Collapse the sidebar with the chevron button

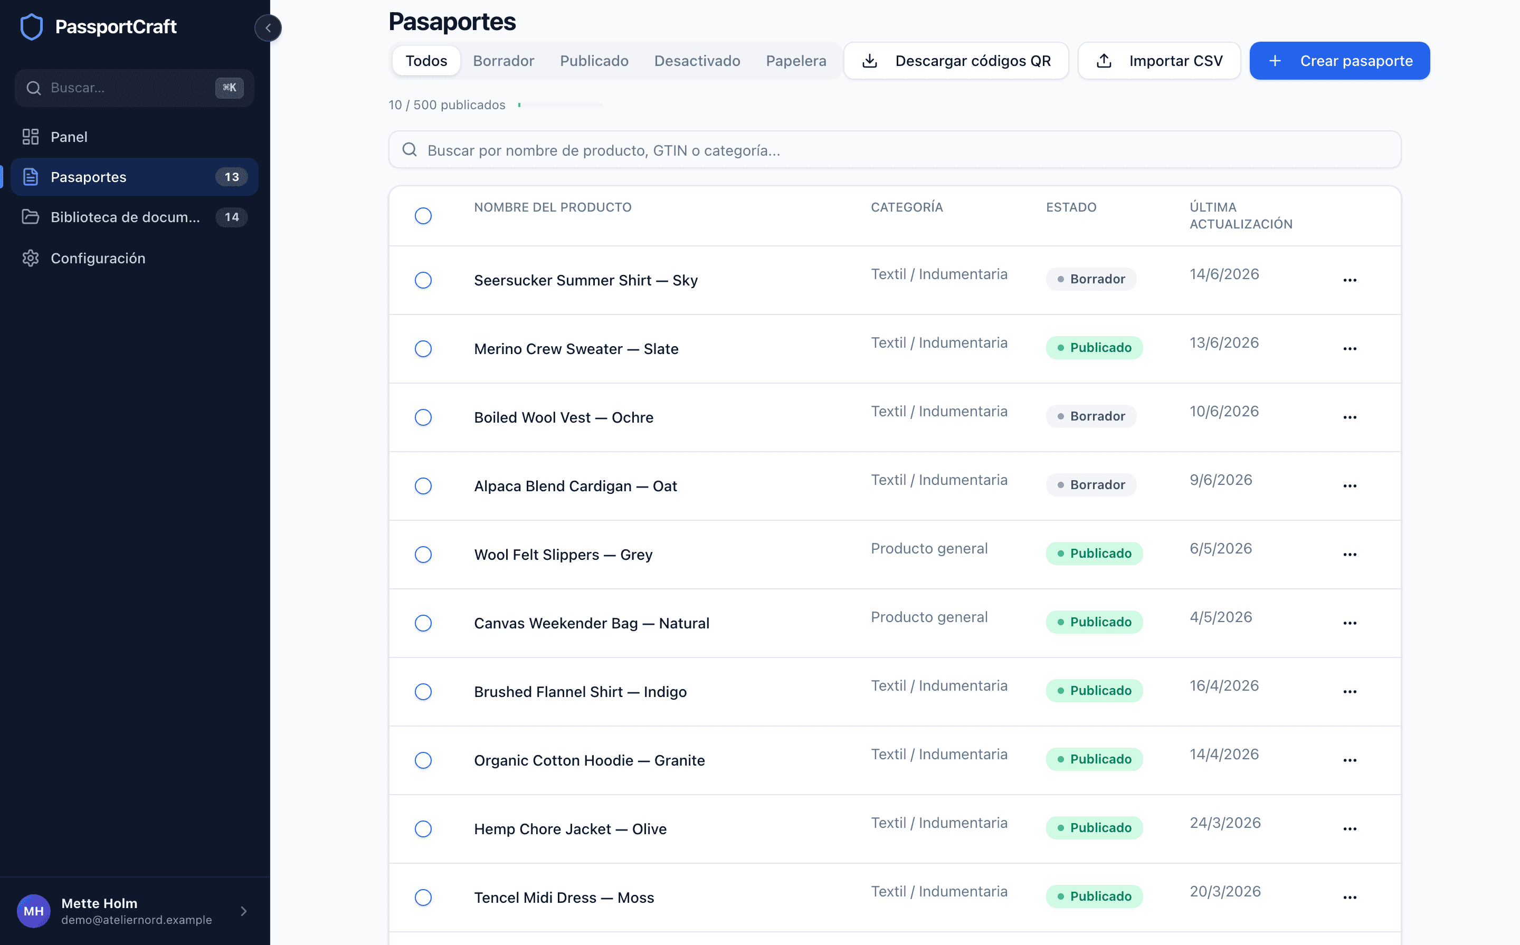click(268, 27)
